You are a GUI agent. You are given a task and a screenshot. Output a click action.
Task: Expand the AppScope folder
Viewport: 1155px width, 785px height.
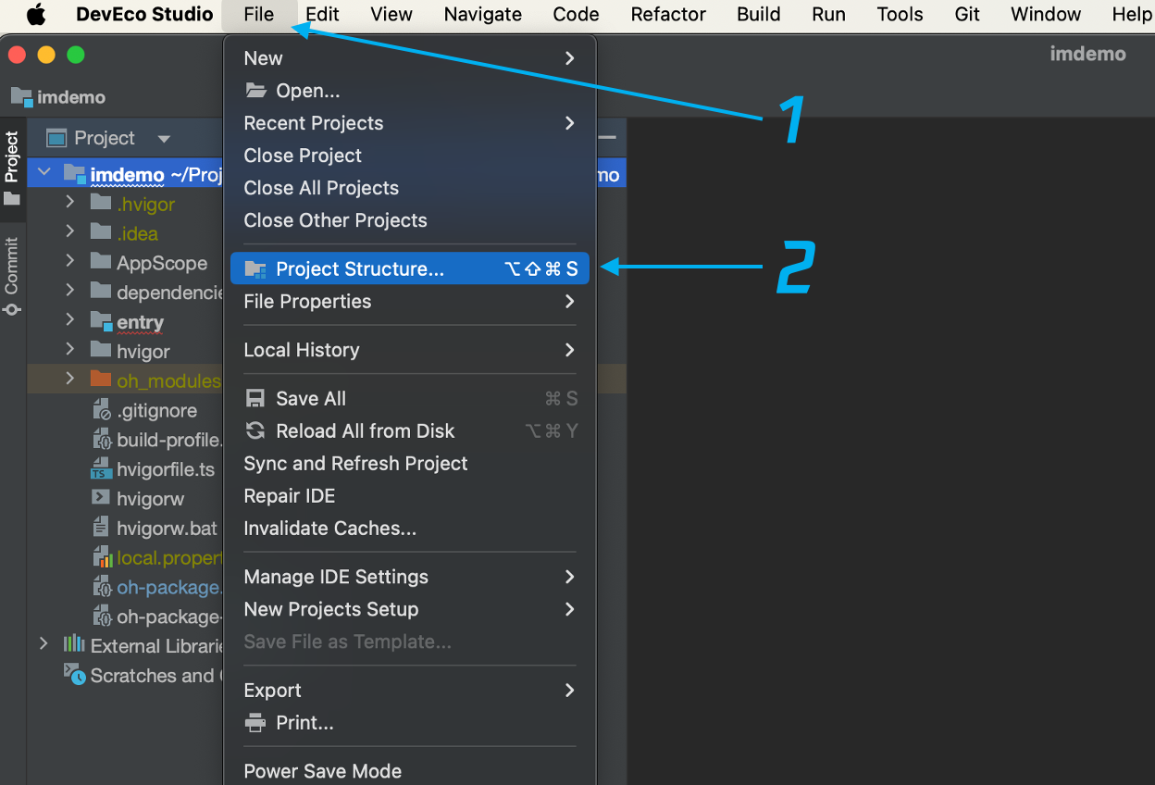click(x=70, y=262)
